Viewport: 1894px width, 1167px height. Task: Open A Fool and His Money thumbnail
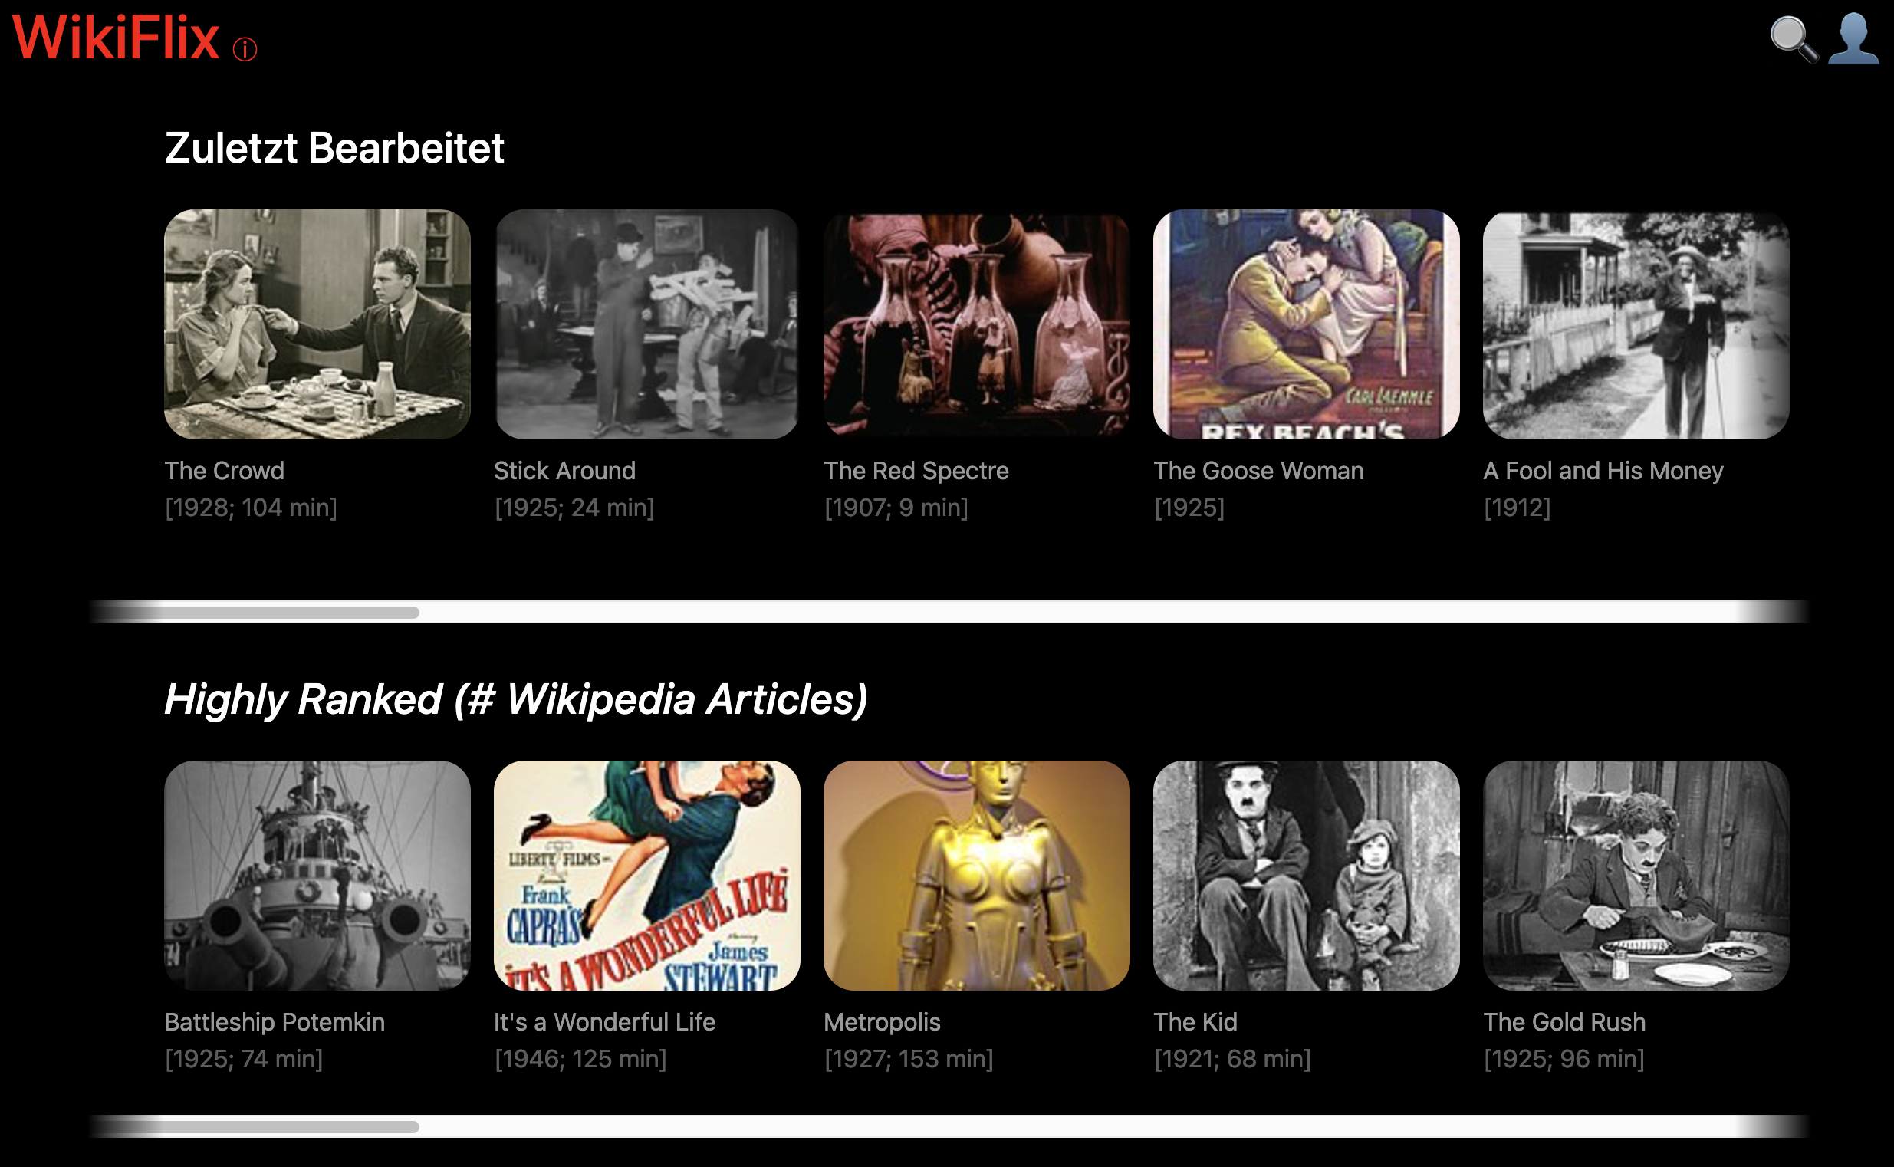[1636, 324]
